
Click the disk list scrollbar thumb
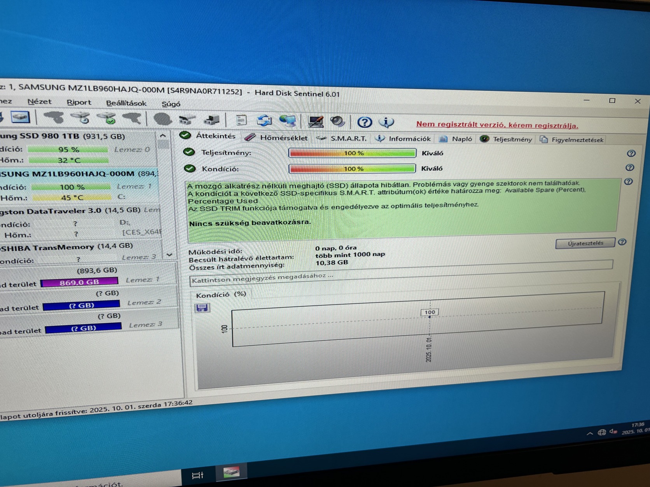click(x=164, y=145)
